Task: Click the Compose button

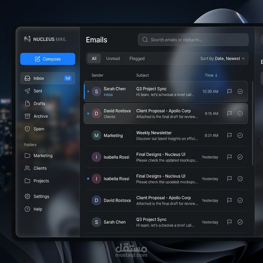Action: (x=48, y=59)
